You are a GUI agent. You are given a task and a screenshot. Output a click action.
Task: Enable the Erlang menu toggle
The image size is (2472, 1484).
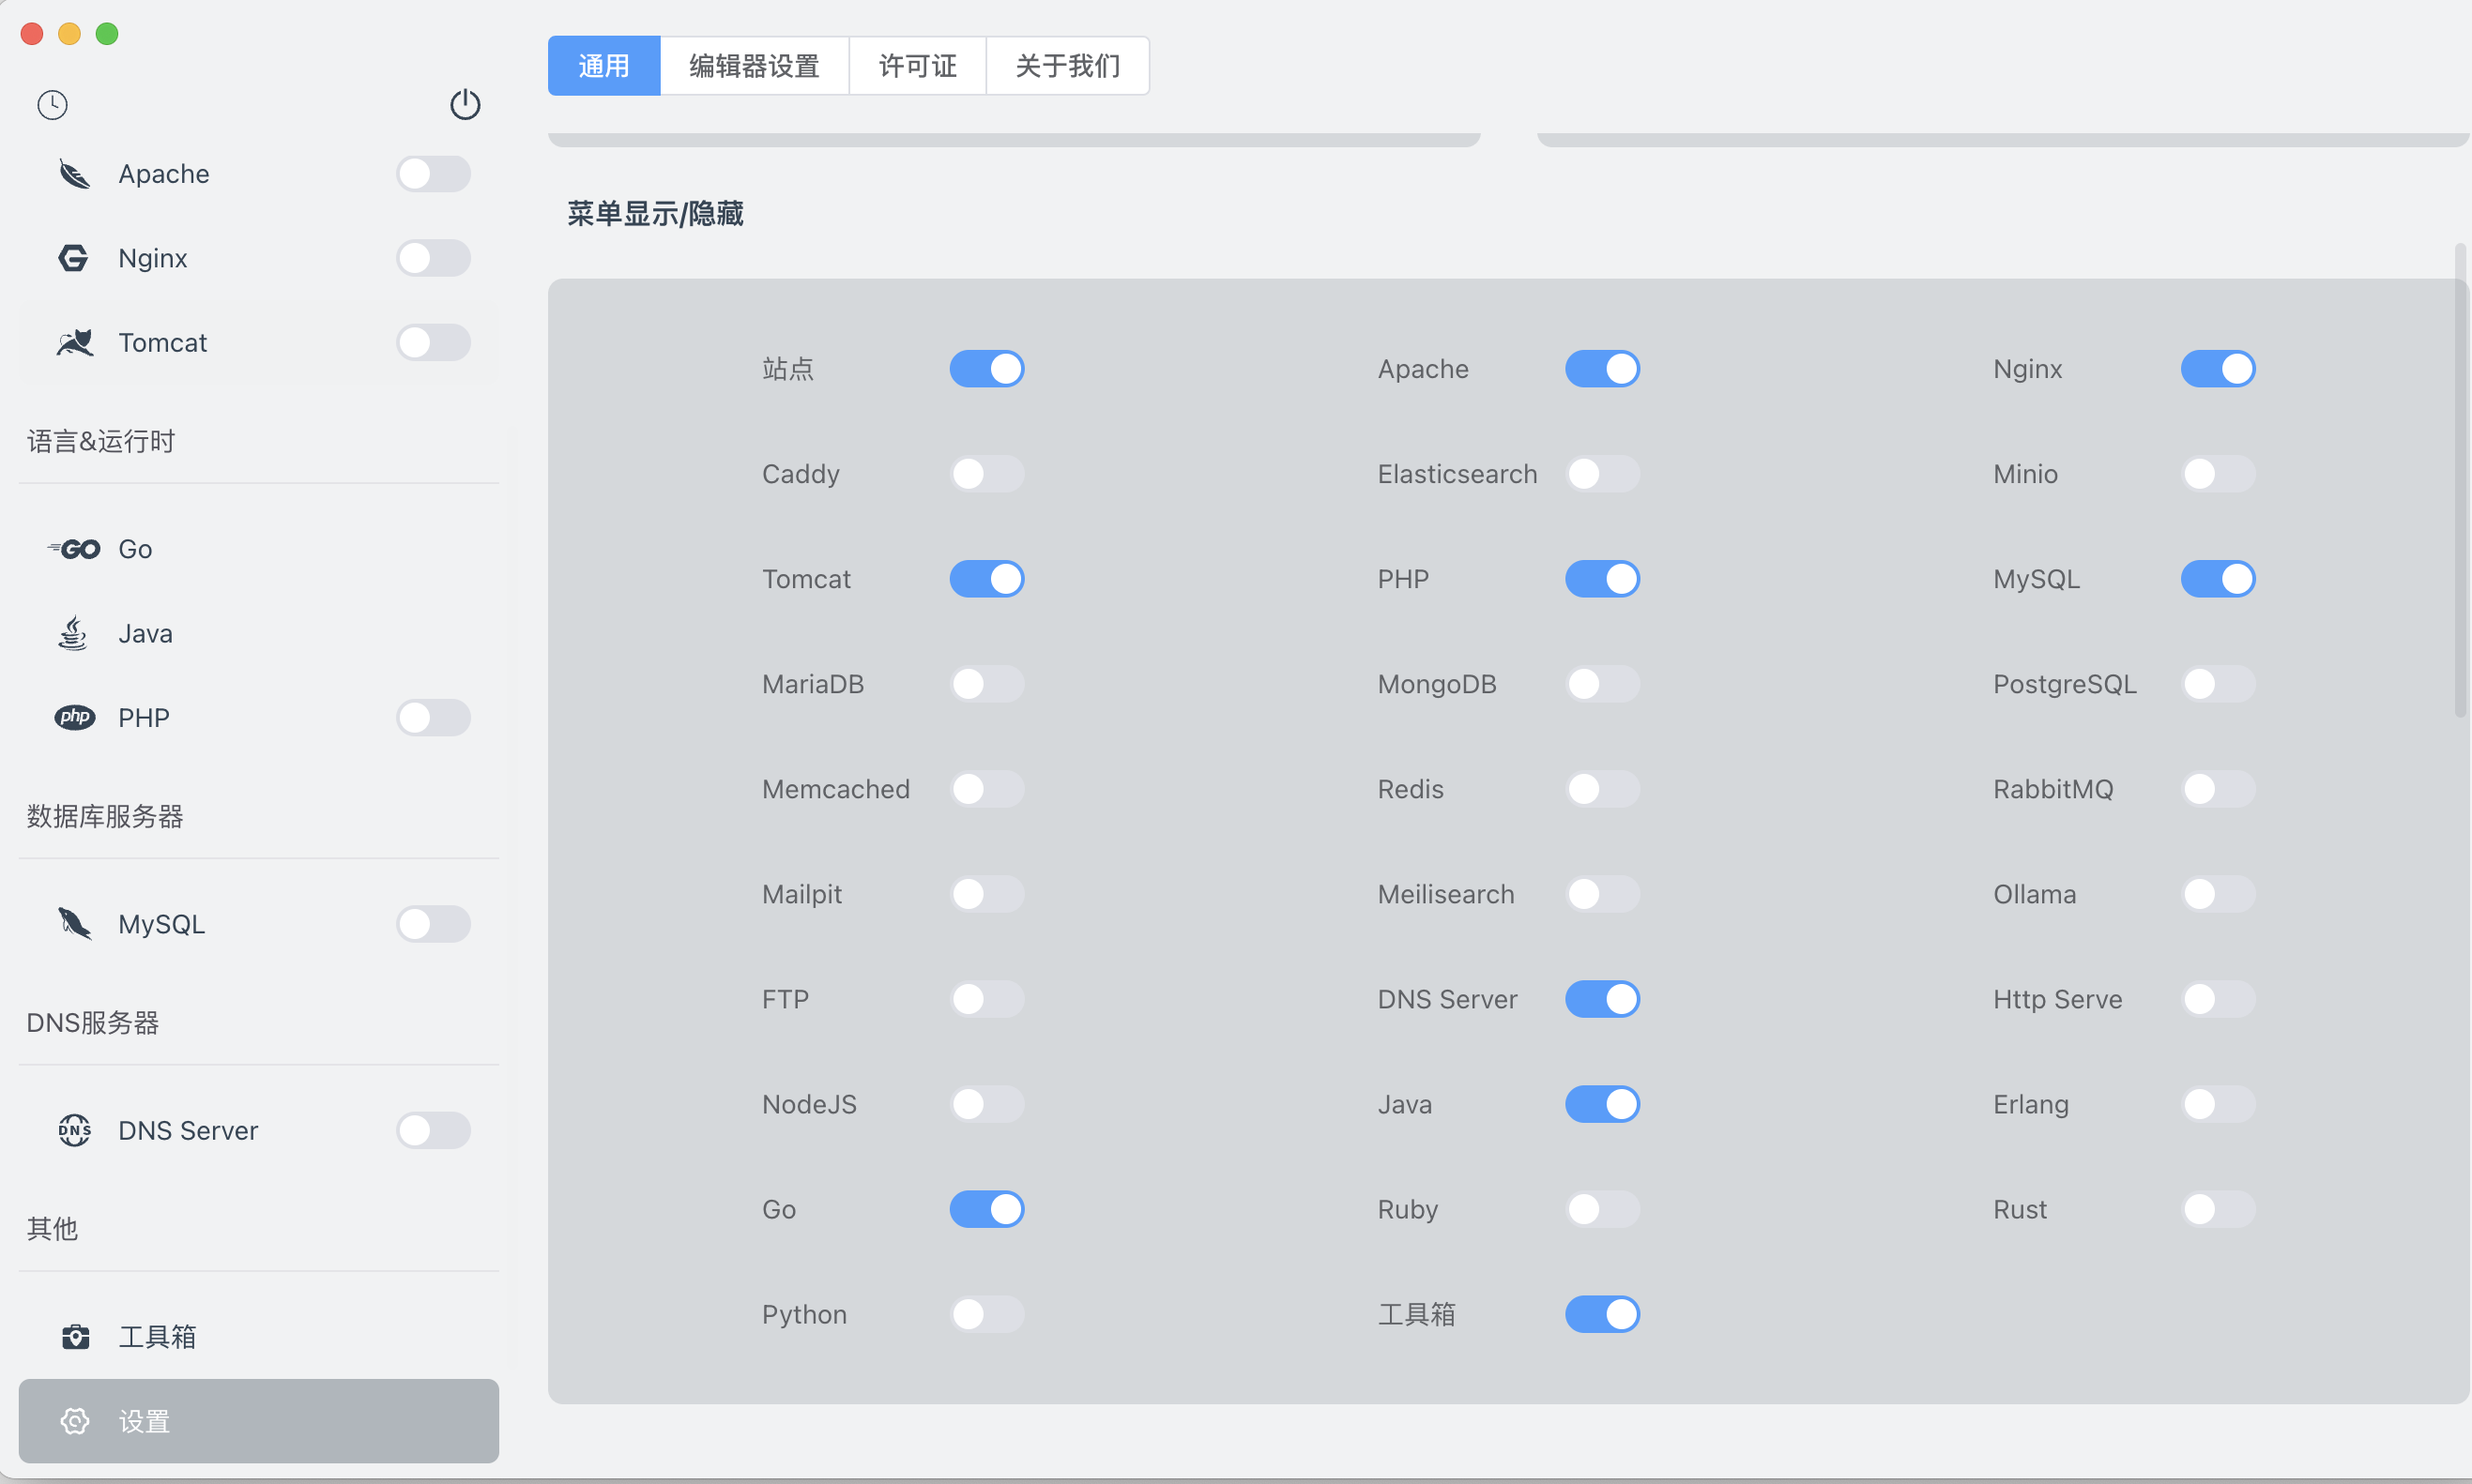(x=2218, y=1104)
